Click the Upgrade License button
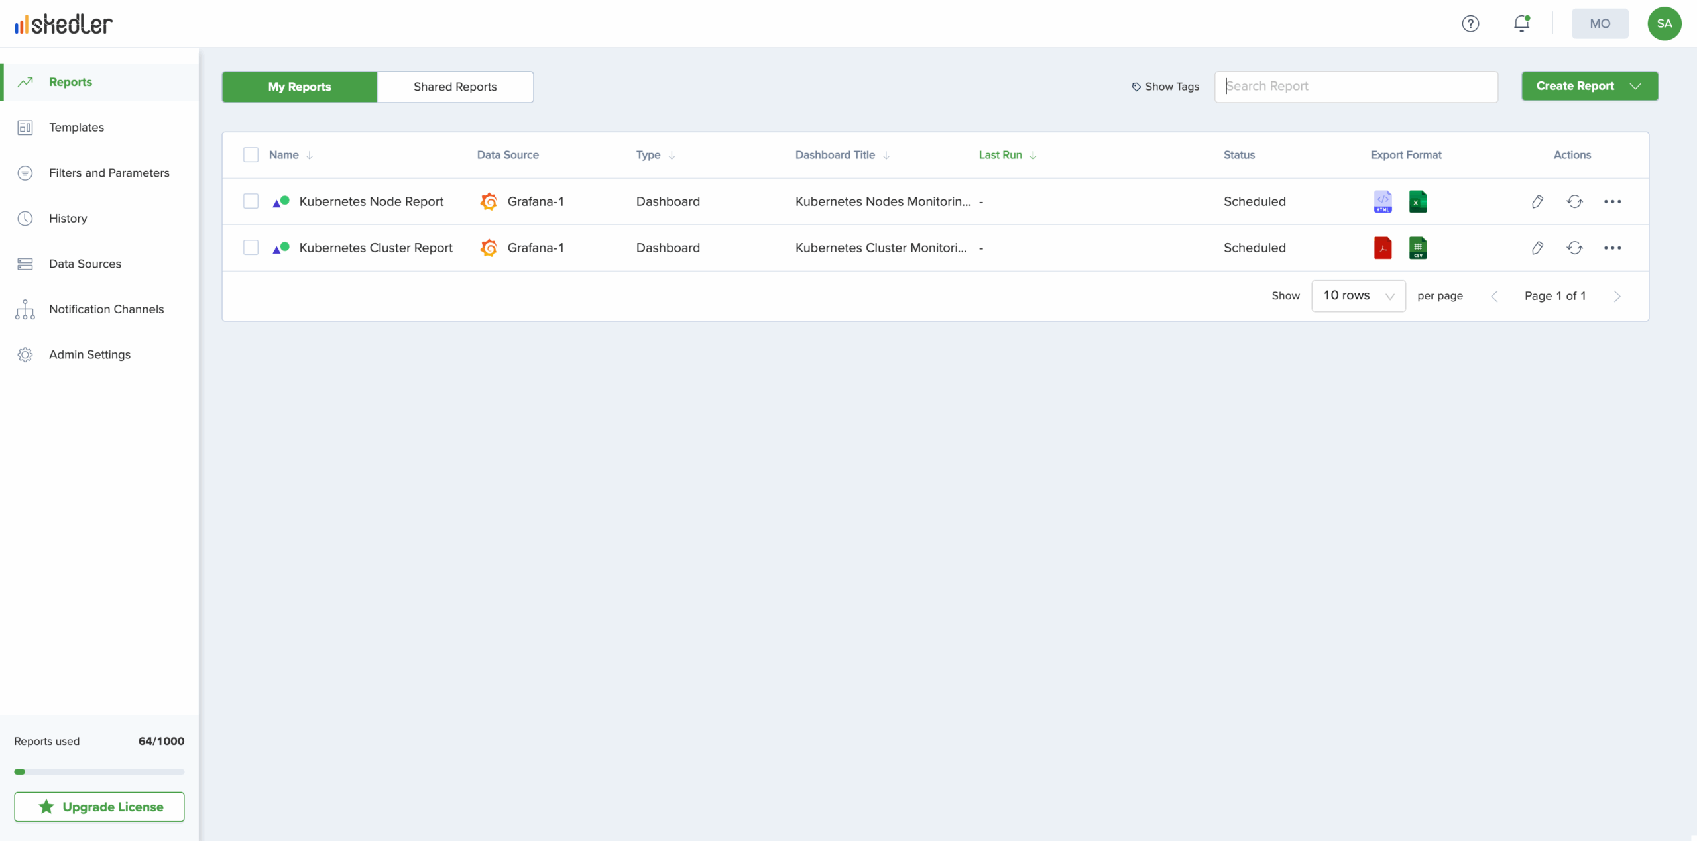Viewport: 1697px width, 841px height. pyautogui.click(x=99, y=807)
